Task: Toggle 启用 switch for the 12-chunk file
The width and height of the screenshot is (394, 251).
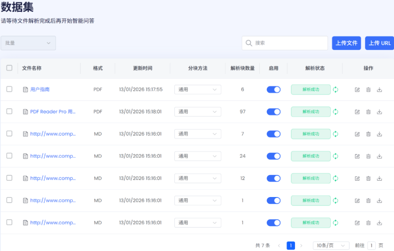Action: pyautogui.click(x=274, y=178)
